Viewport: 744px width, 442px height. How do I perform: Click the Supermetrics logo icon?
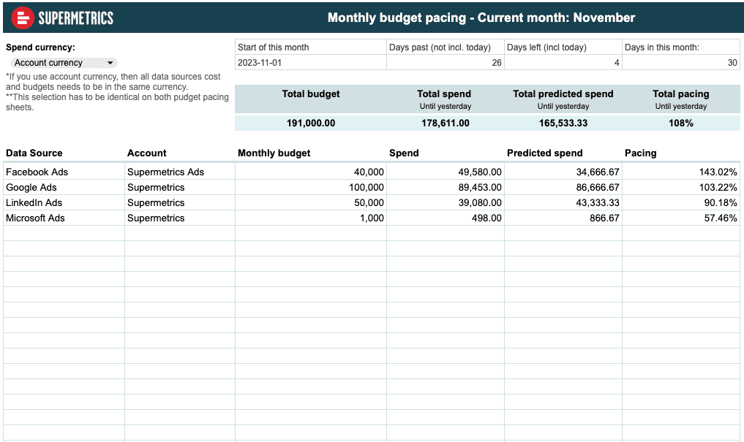[x=23, y=18]
